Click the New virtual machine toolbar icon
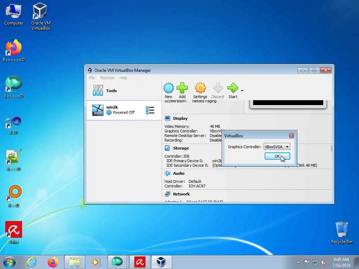359x269 pixels. [x=169, y=91]
